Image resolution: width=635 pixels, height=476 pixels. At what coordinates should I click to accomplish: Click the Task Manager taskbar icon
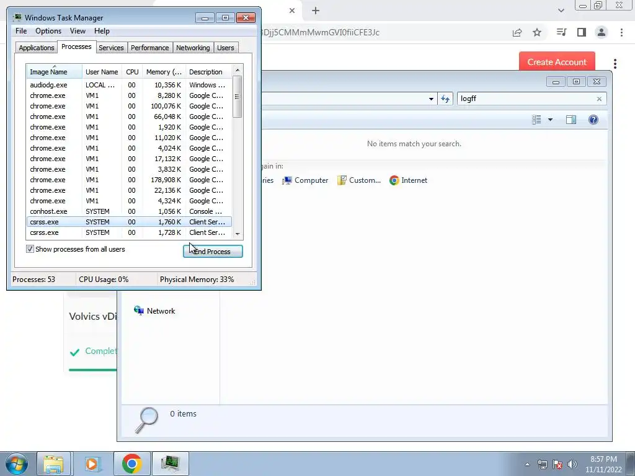click(171, 464)
